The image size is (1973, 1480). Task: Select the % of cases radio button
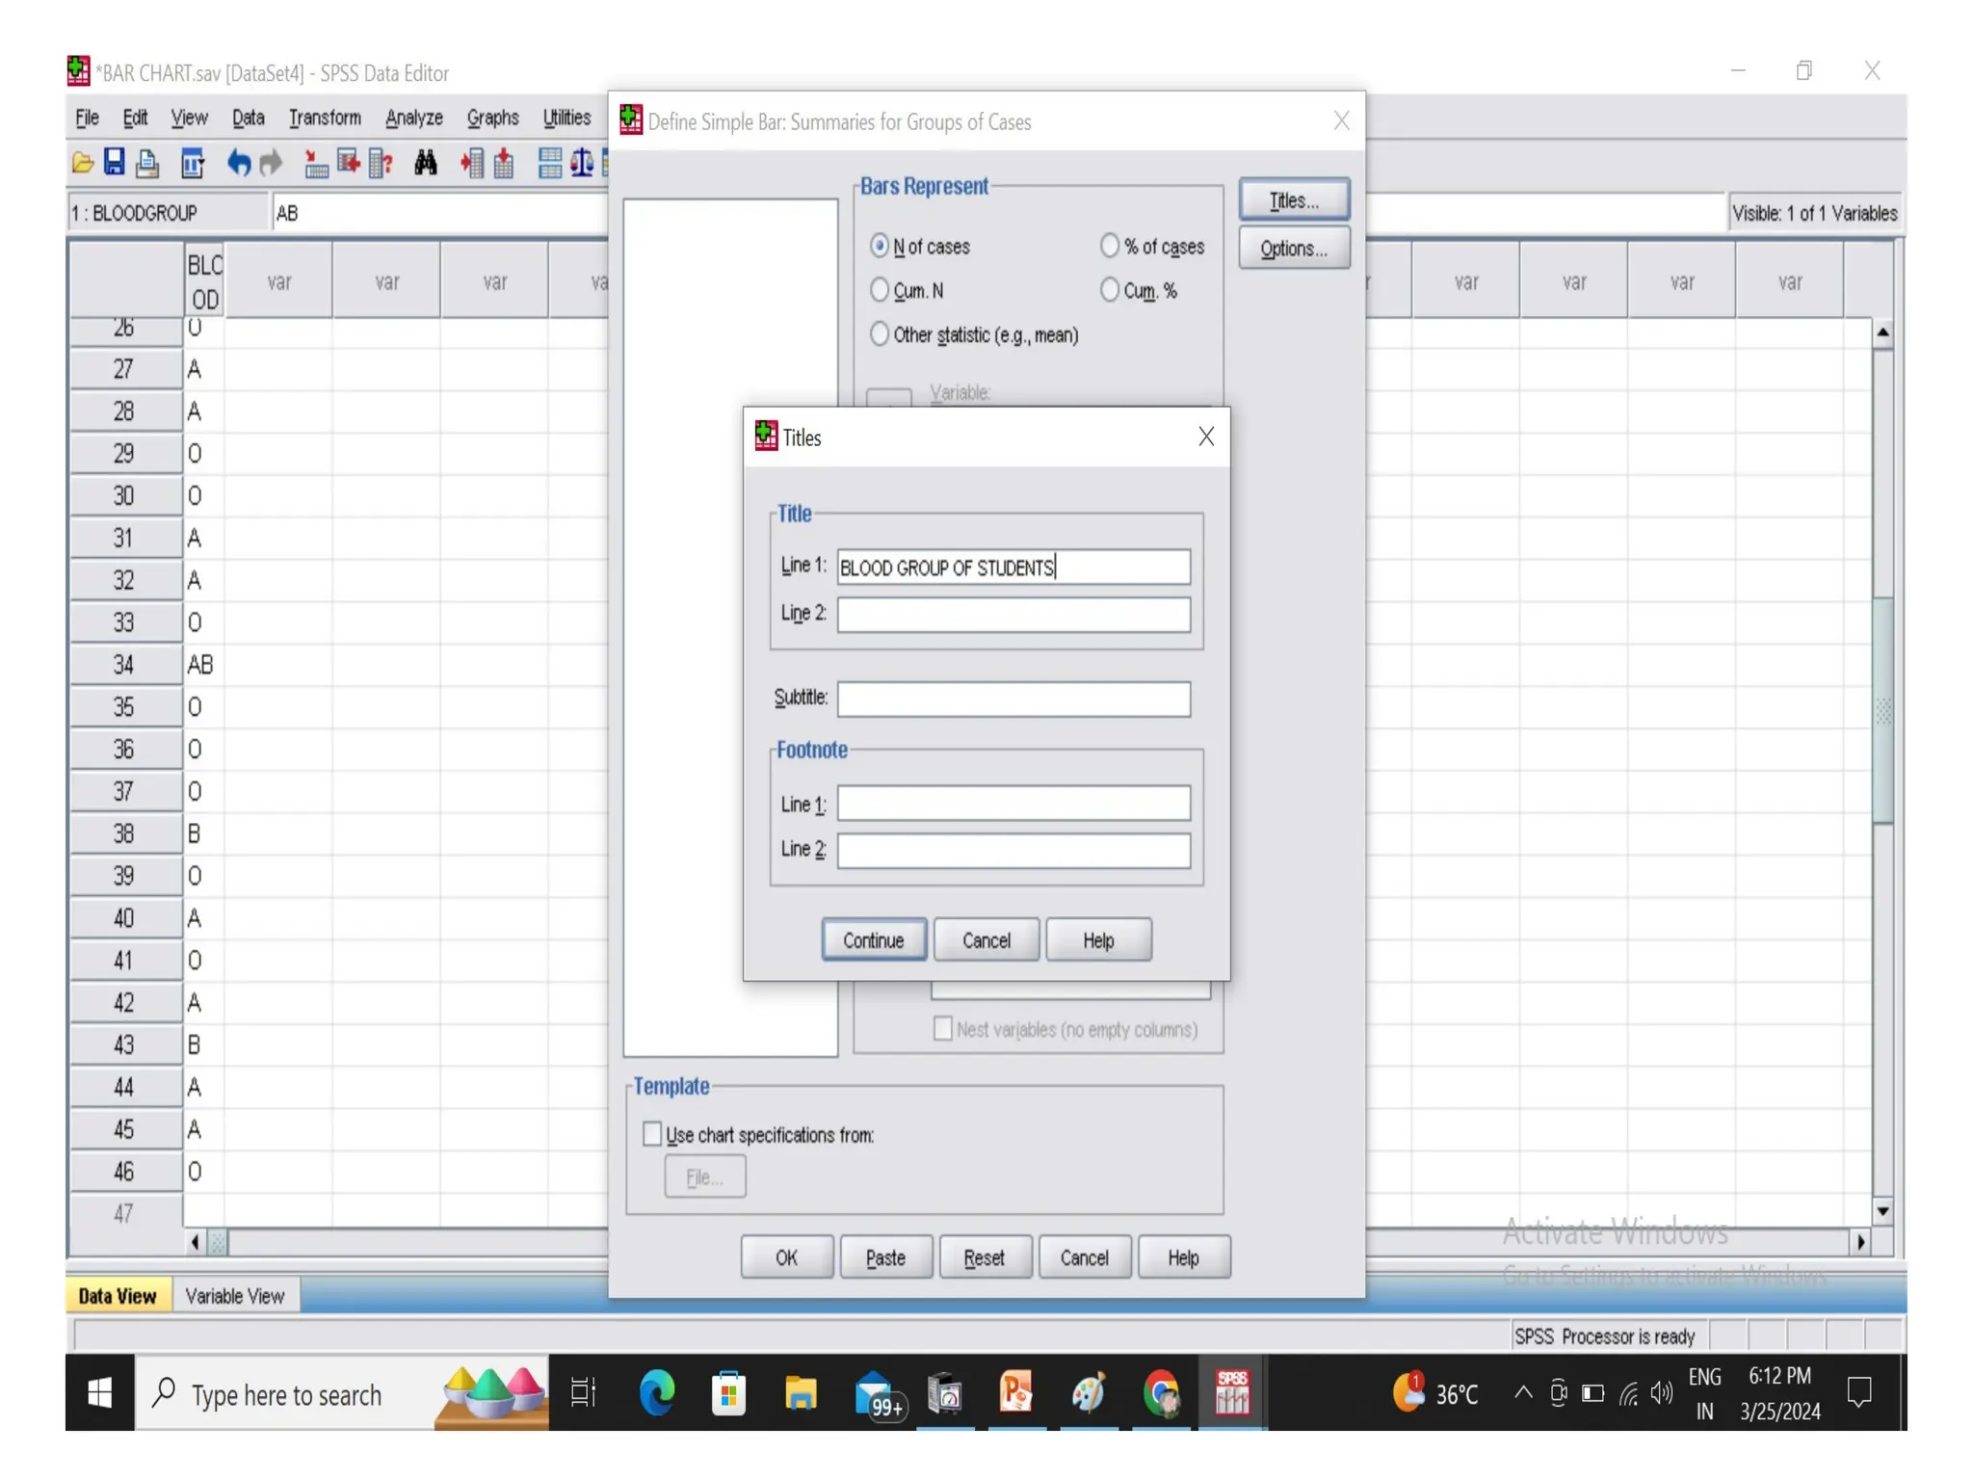pyautogui.click(x=1110, y=247)
